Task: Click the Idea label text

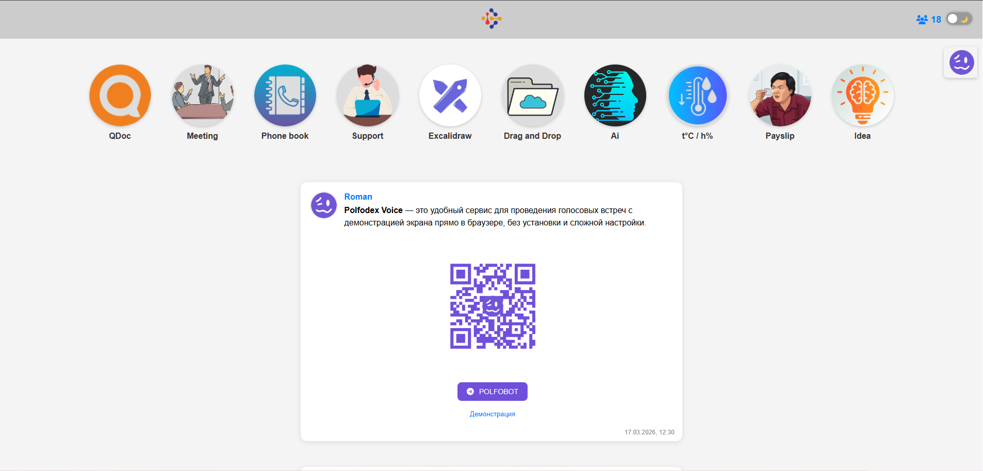Action: pos(863,136)
